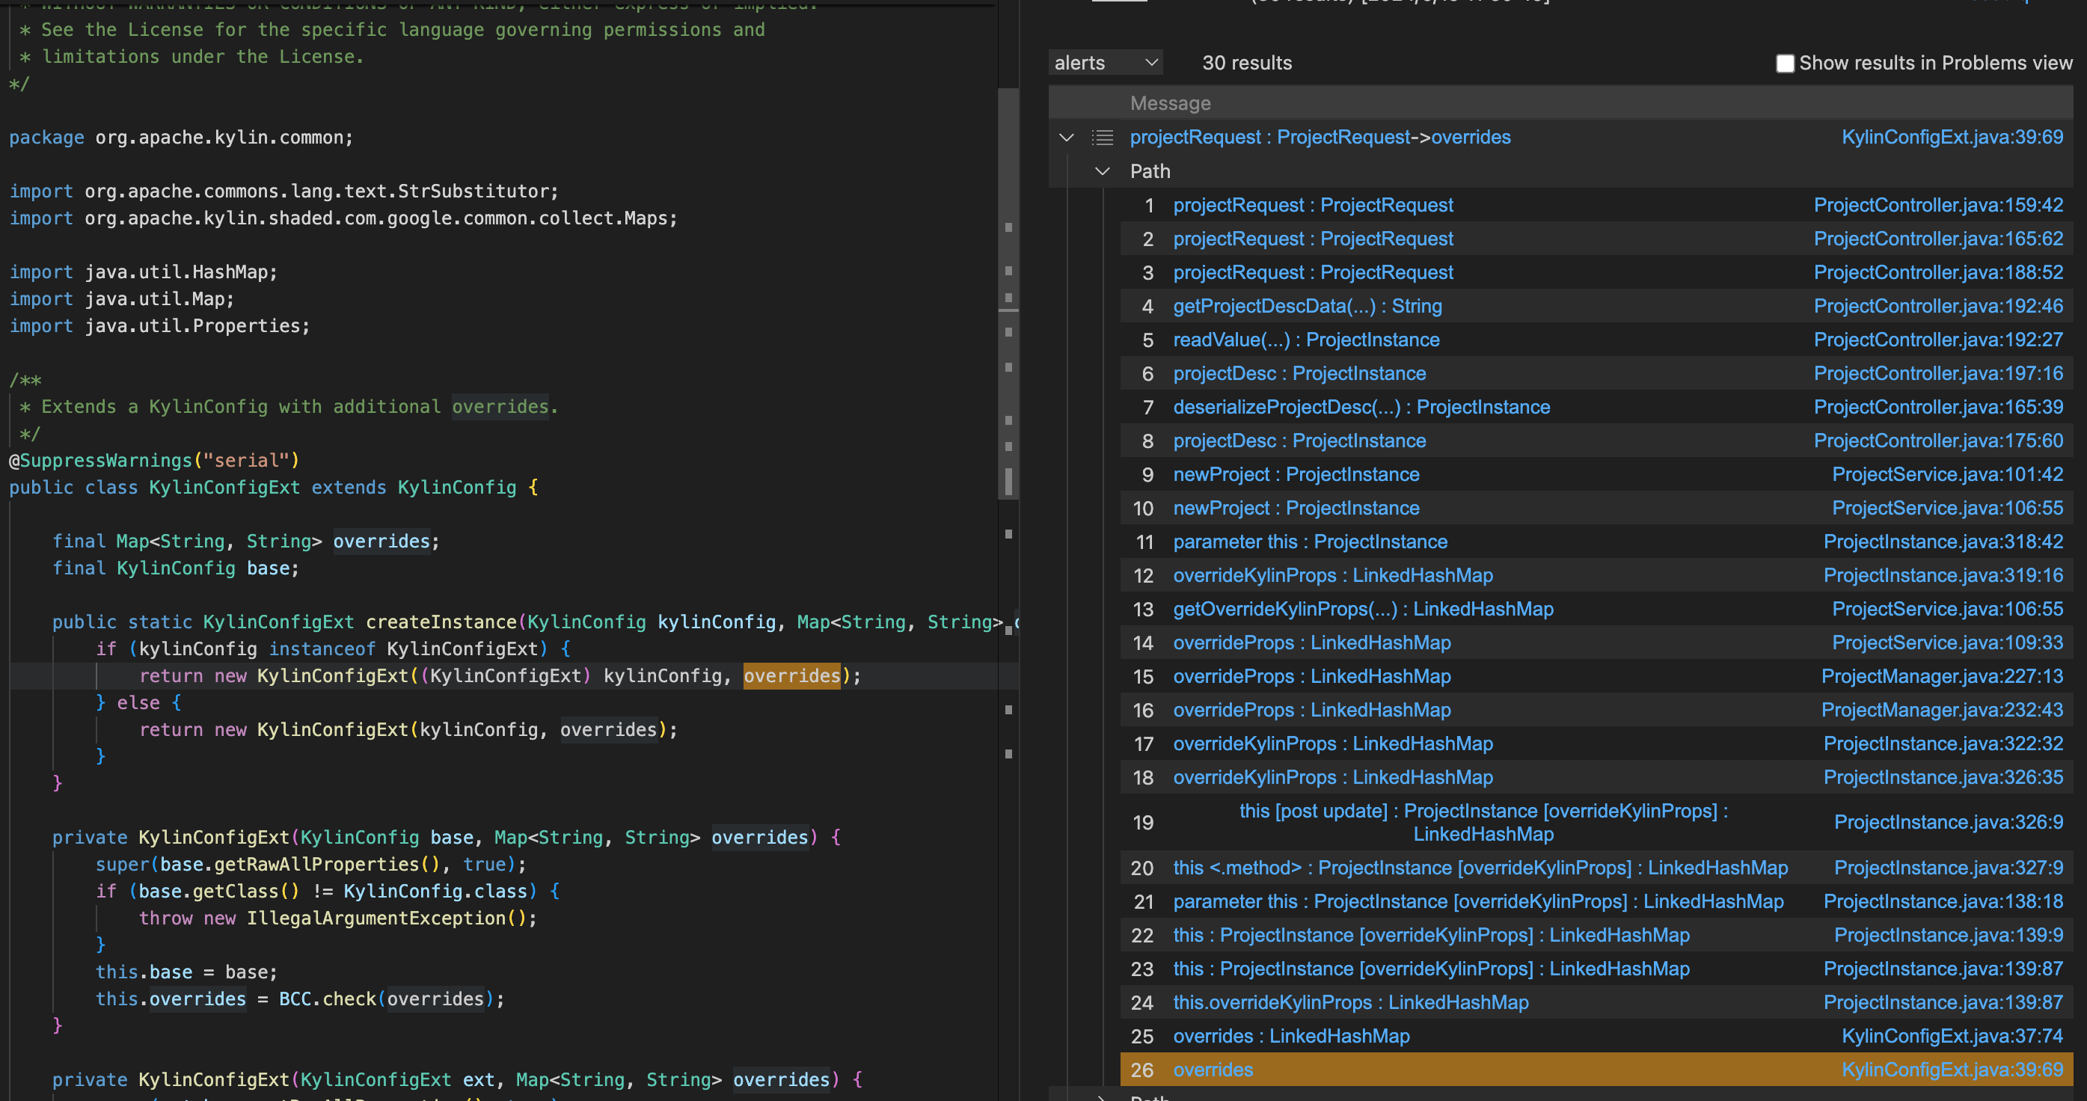Open ProjectInstance.java:326:9 location link
Image resolution: width=2087 pixels, height=1101 pixels.
click(x=1949, y=821)
